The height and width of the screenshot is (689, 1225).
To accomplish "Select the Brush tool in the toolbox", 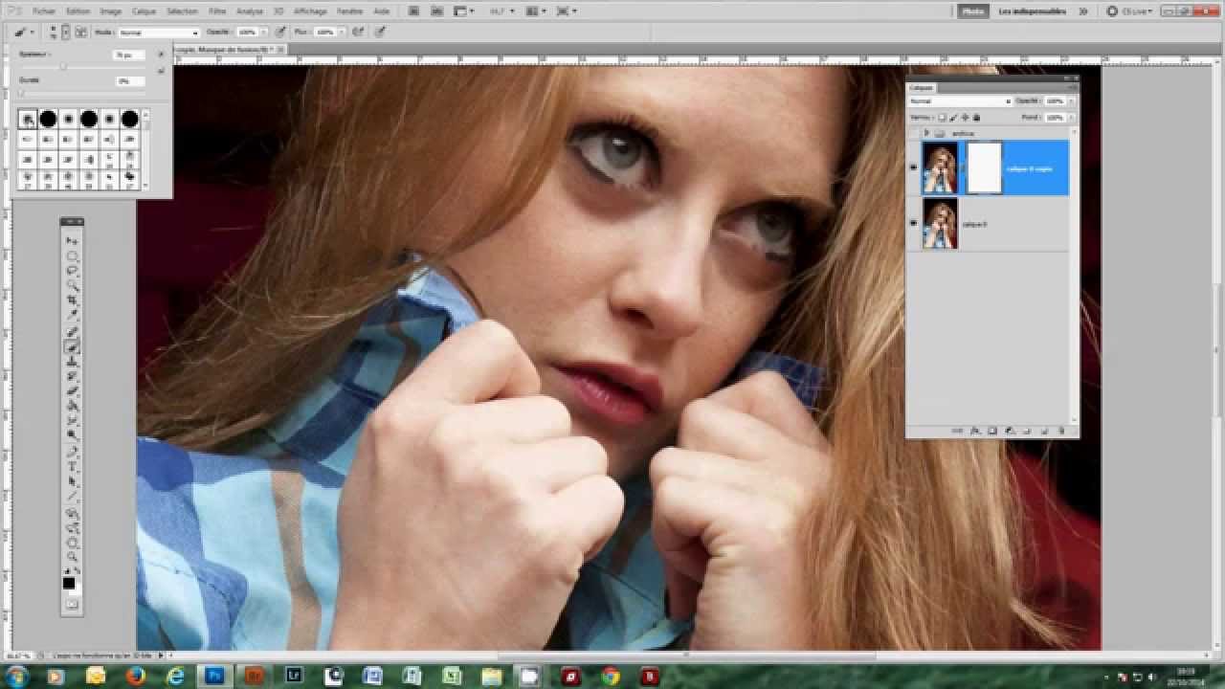I will 72,347.
